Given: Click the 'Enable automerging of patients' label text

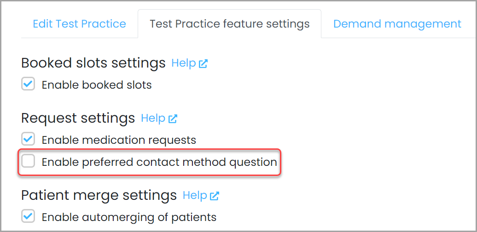Looking at the screenshot, I should (x=129, y=217).
